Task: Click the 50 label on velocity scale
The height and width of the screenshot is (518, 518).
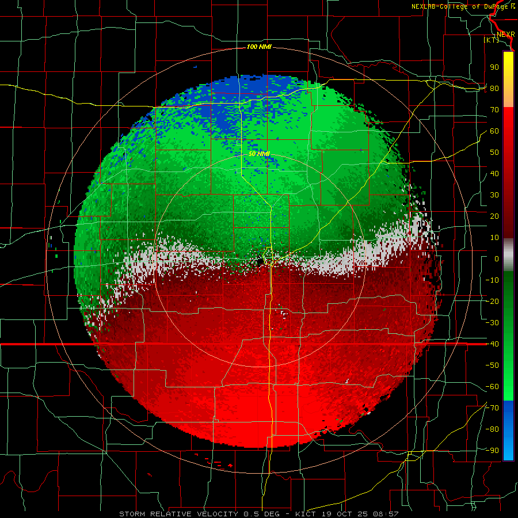Action: tap(494, 153)
